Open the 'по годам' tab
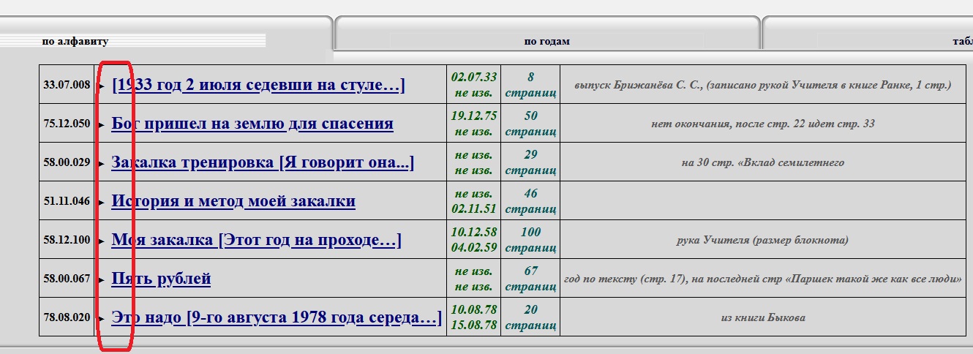The image size is (973, 354). tap(546, 42)
